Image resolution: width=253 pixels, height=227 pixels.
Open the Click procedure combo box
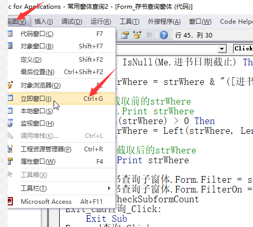point(243,48)
